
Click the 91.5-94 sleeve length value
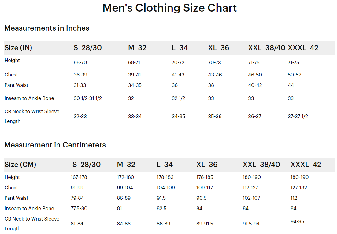(x=251, y=224)
